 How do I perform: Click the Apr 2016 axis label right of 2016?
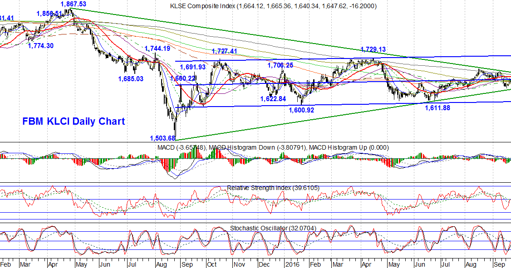[x=366, y=264]
